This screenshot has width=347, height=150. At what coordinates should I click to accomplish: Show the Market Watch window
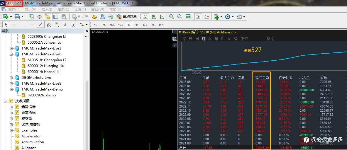point(31,17)
